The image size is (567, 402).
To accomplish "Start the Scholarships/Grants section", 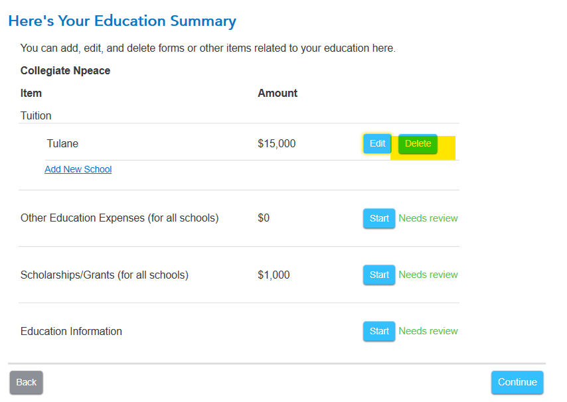I will click(379, 275).
